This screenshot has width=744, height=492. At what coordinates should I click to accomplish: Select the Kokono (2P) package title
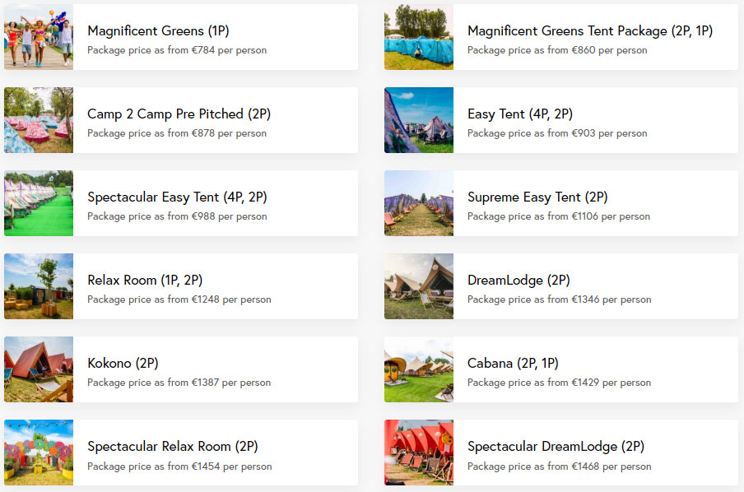click(x=123, y=363)
